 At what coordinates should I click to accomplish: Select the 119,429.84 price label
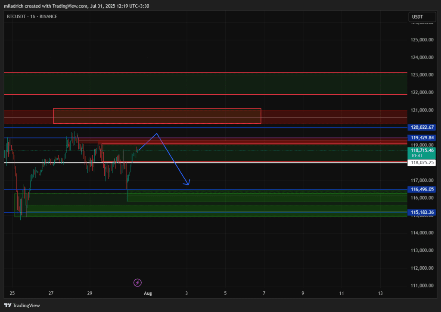pyautogui.click(x=422, y=138)
